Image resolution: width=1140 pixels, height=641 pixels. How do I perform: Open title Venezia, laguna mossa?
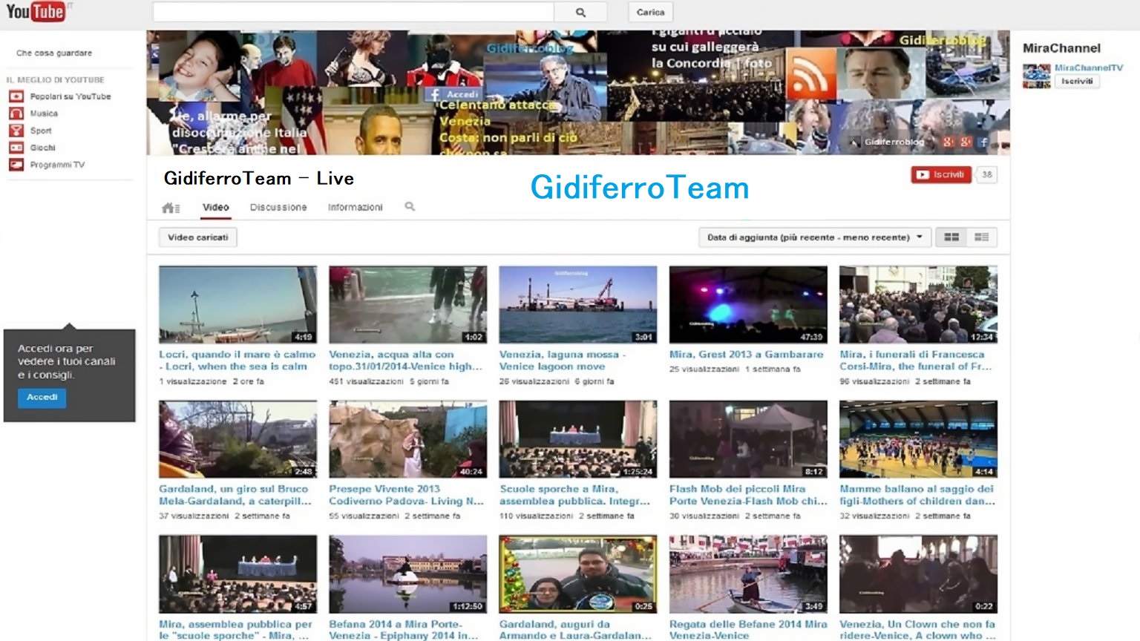click(x=563, y=361)
